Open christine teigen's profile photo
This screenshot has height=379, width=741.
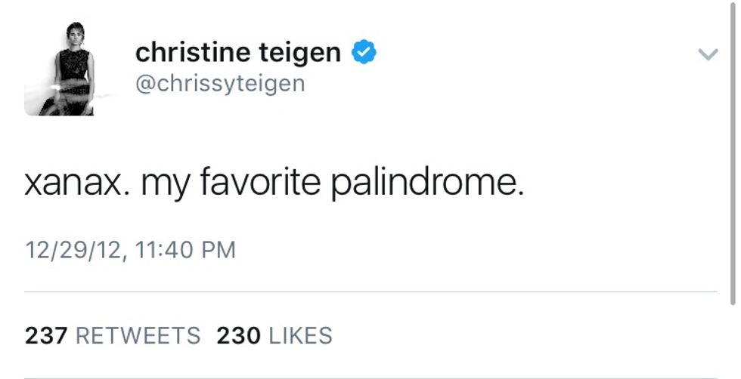pyautogui.click(x=59, y=70)
